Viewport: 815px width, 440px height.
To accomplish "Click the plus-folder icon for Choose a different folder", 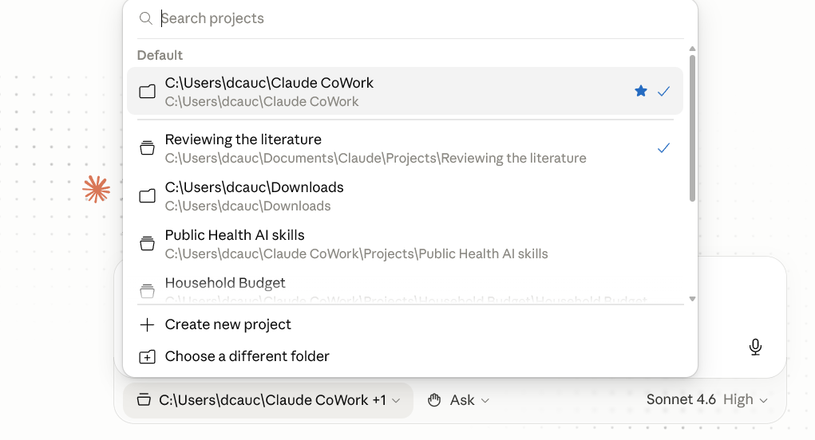I will (147, 356).
